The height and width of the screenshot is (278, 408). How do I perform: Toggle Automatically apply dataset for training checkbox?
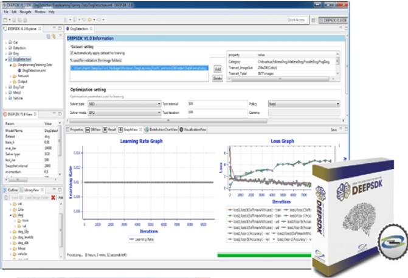[72, 53]
